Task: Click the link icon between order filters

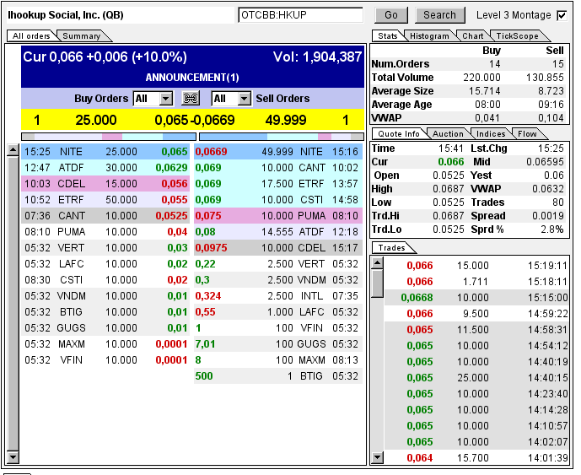Action: click(x=190, y=99)
